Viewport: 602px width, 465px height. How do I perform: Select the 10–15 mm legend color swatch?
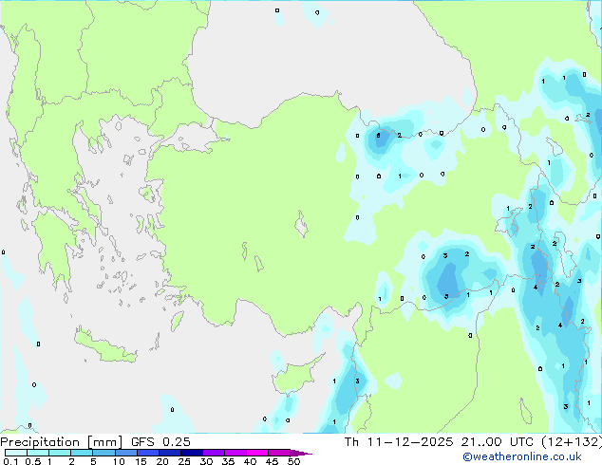pyautogui.click(x=125, y=453)
